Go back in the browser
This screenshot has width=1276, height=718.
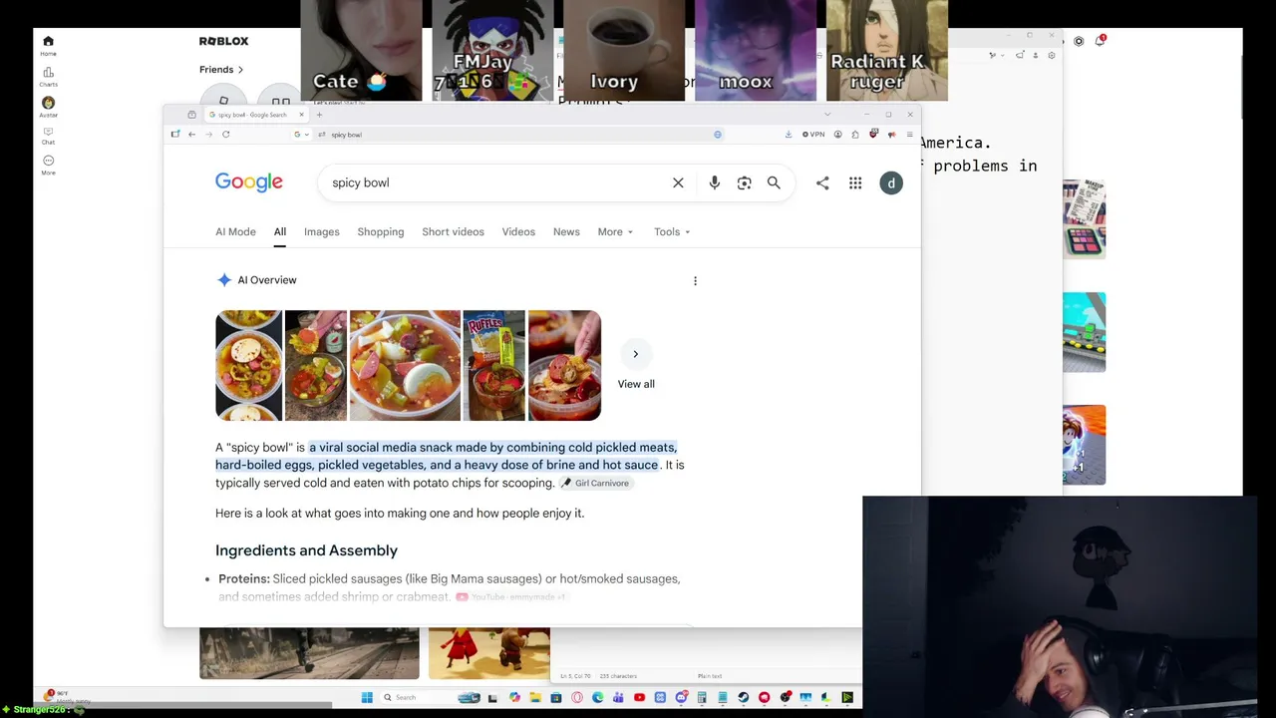coord(191,135)
